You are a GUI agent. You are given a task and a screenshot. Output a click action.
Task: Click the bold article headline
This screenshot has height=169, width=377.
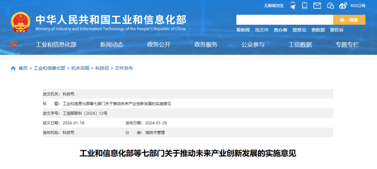[188, 153]
